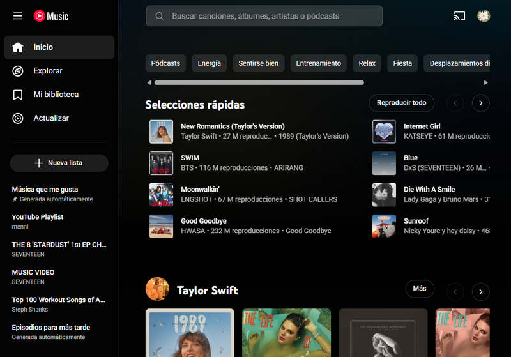Create a playlist with Nueva lista
Screen dimensions: 511x357
coord(59,163)
